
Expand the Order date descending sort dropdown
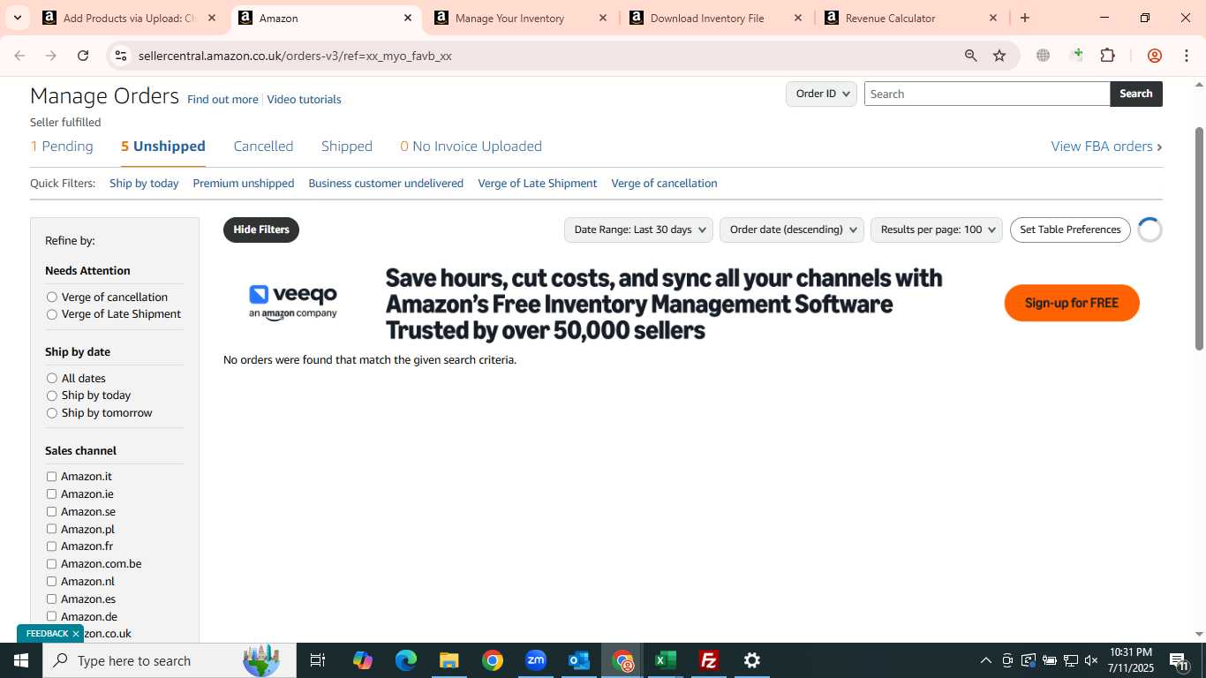coord(792,230)
